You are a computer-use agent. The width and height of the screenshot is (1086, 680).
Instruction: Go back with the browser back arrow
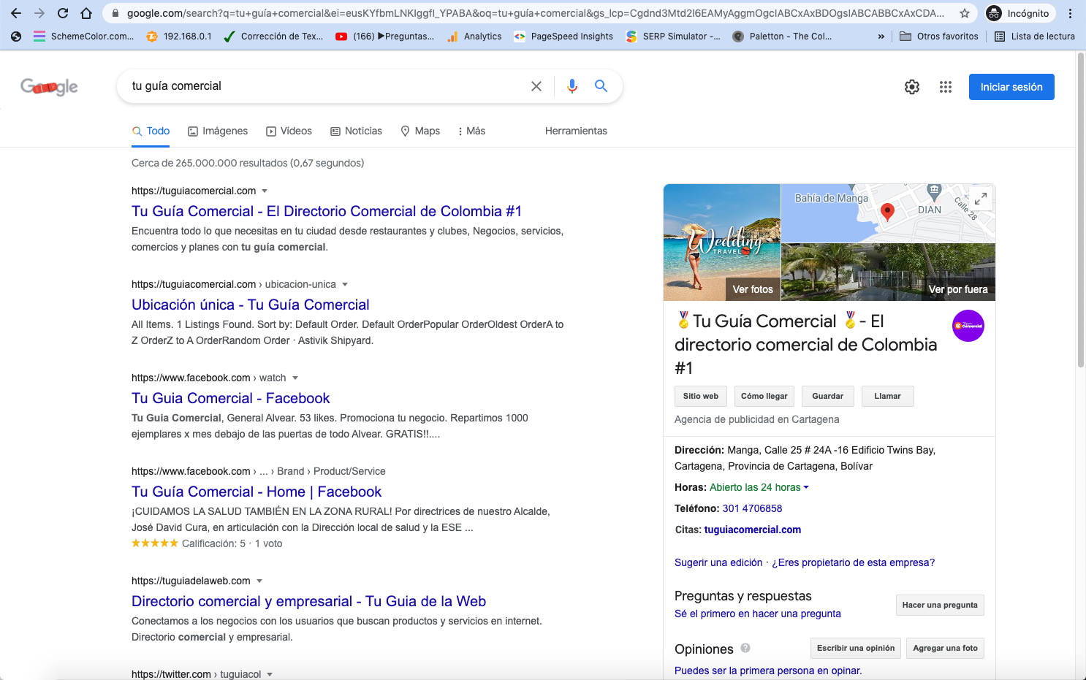pyautogui.click(x=16, y=13)
